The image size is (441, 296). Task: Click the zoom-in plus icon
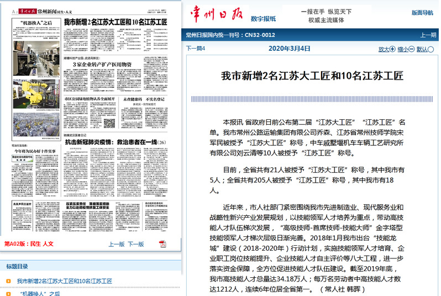(392, 49)
